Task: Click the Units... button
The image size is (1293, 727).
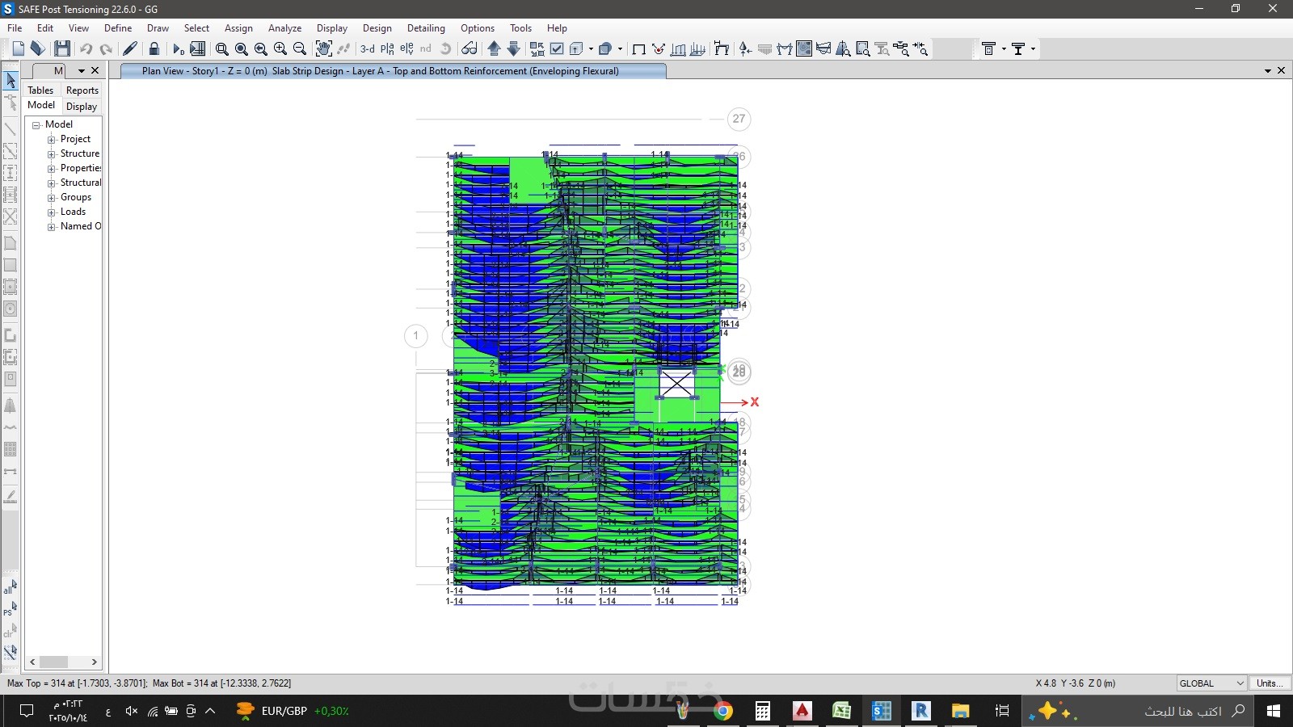Action: 1270,683
